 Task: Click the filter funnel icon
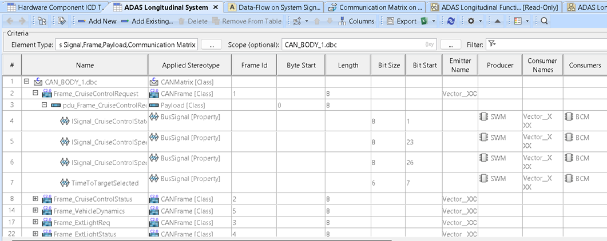(x=491, y=44)
